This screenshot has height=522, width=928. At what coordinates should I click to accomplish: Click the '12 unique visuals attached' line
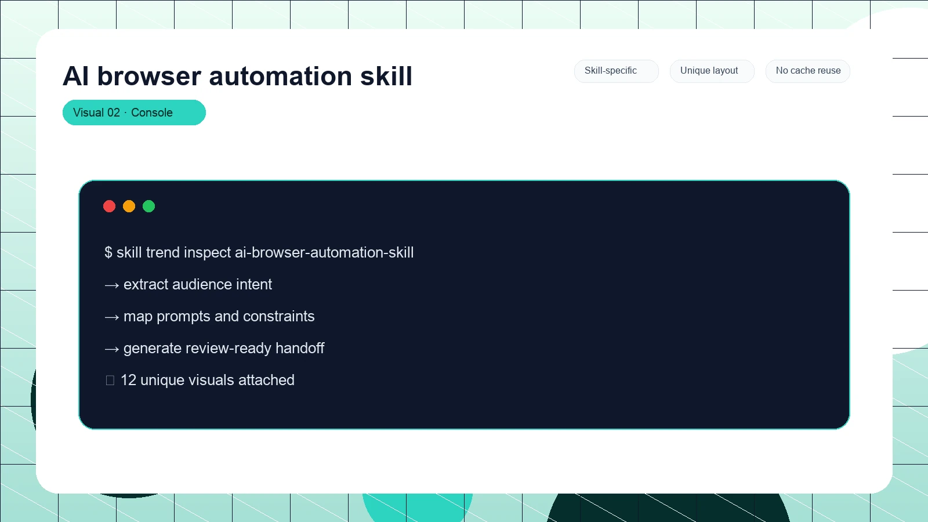[200, 380]
